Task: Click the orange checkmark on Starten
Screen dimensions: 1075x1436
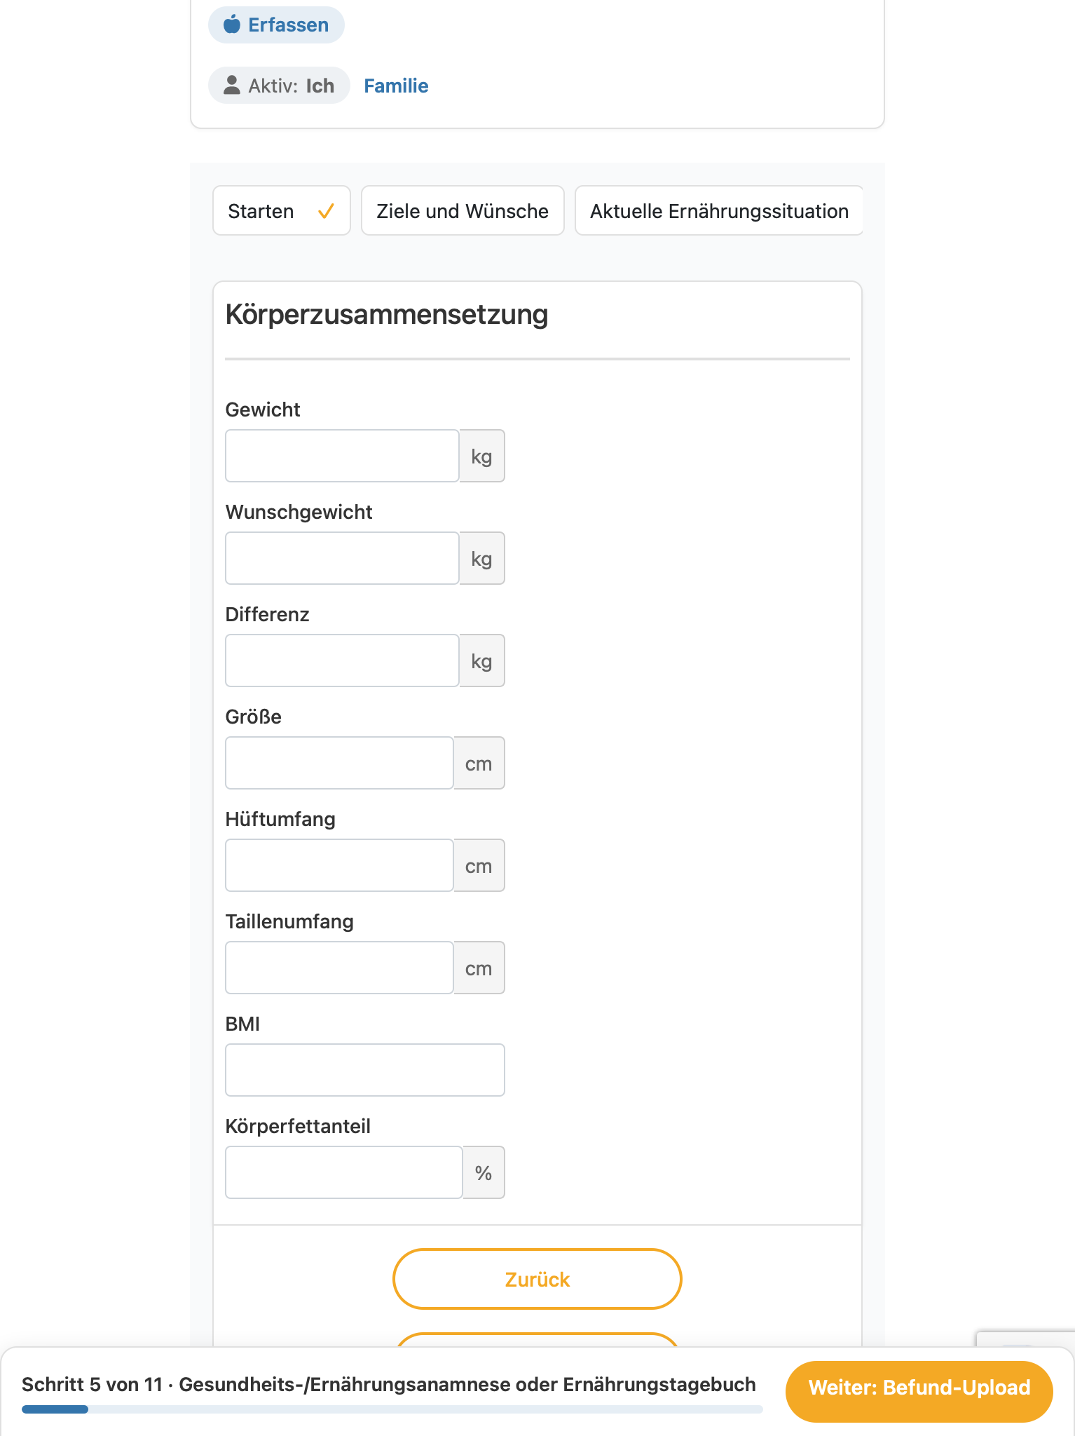Action: coord(326,211)
